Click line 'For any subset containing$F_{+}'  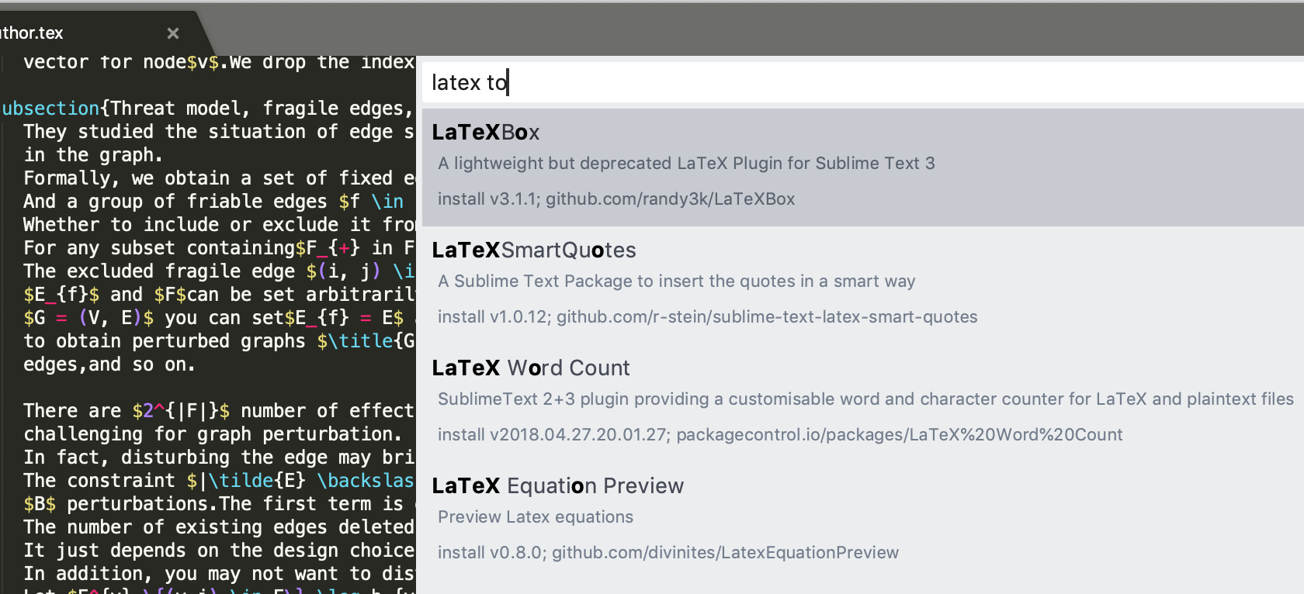pos(219,248)
